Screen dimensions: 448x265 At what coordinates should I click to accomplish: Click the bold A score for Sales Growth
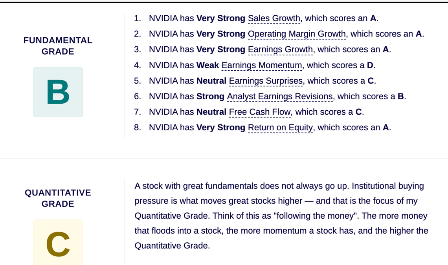point(373,18)
